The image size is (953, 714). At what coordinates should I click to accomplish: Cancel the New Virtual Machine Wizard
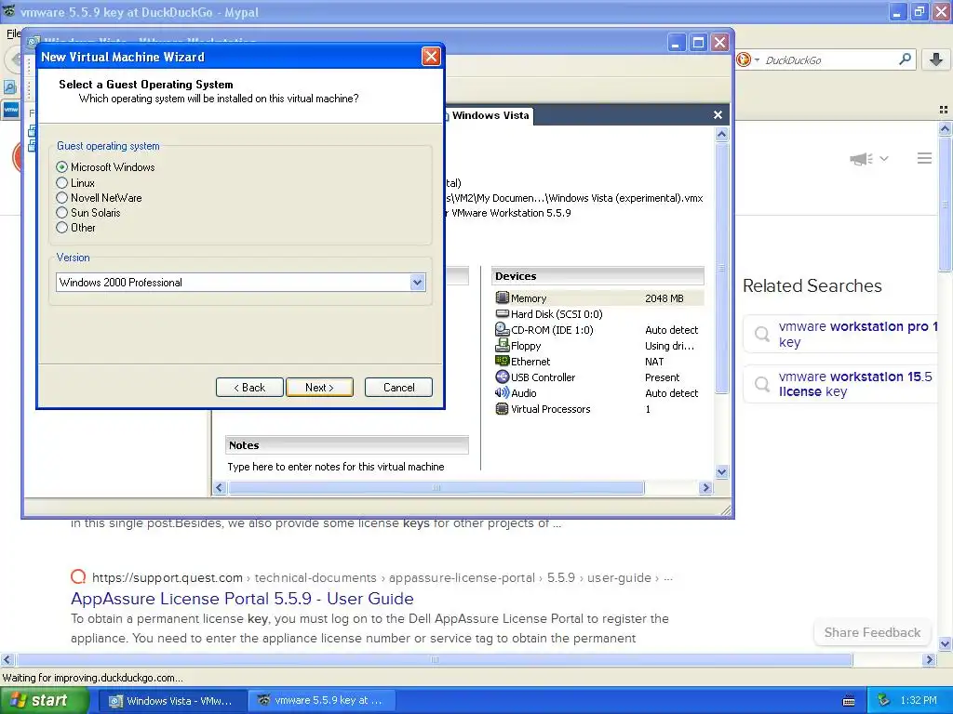pyautogui.click(x=398, y=388)
